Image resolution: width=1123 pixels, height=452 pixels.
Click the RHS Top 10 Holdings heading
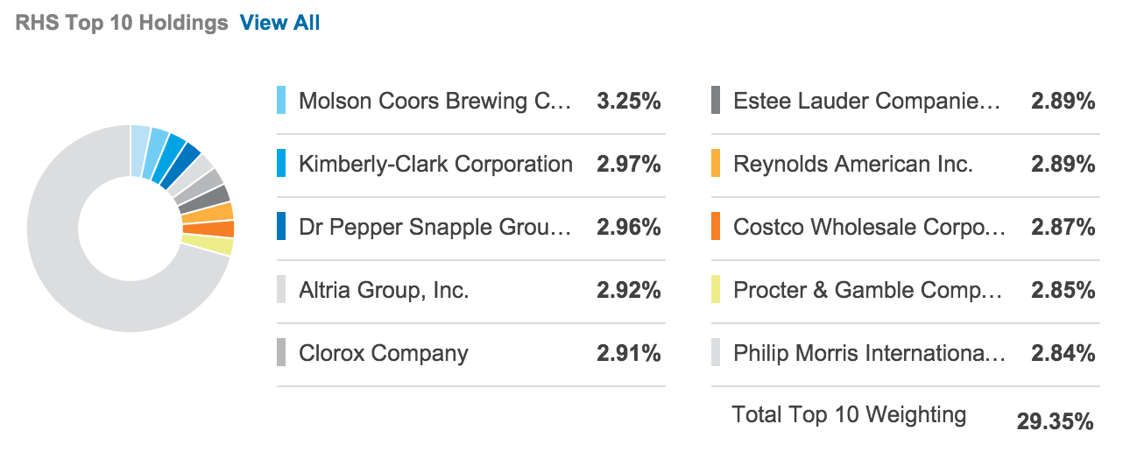[122, 23]
